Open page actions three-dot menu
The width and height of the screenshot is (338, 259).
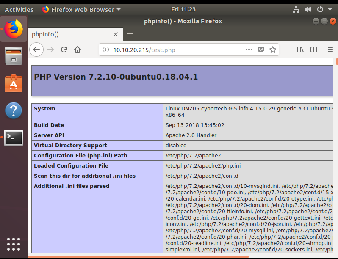(x=249, y=50)
